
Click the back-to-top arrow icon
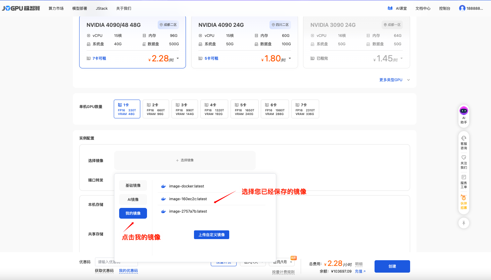(x=463, y=223)
